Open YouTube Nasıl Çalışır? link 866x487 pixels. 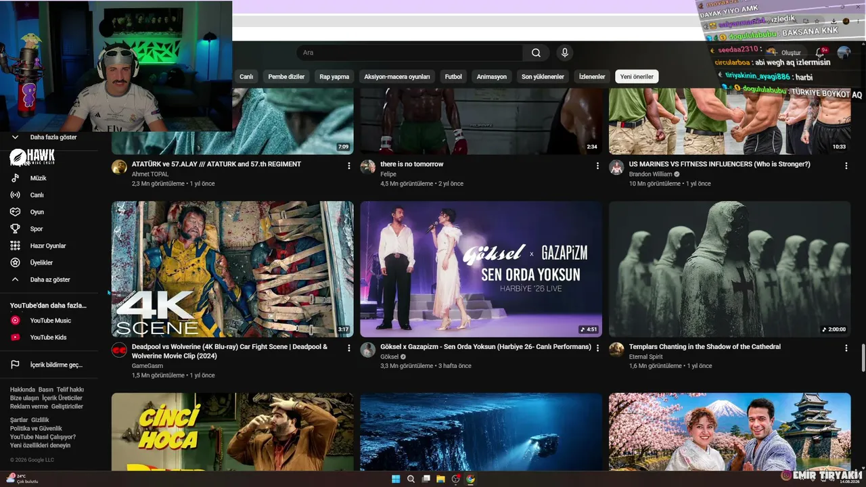[x=43, y=437]
